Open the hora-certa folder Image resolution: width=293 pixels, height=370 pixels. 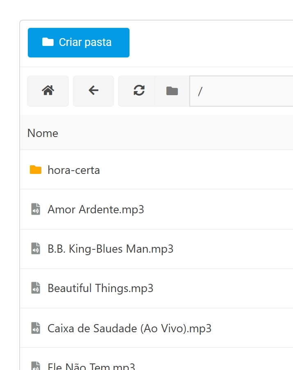tap(74, 169)
